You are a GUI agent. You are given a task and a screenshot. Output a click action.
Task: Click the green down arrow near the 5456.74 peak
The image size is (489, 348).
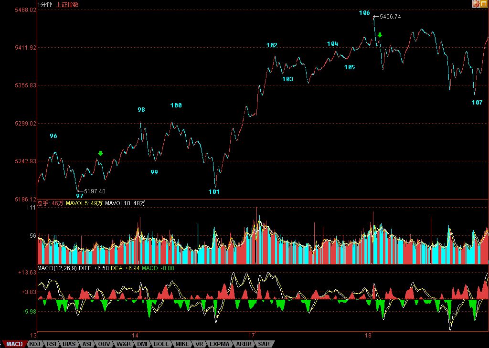tap(380, 35)
